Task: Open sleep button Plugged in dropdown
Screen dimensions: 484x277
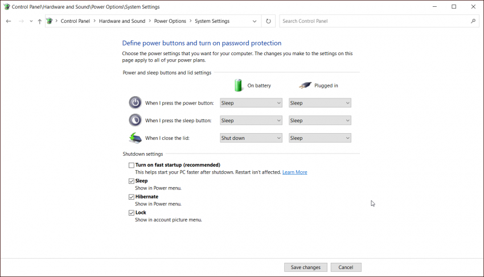Action: [x=319, y=121]
